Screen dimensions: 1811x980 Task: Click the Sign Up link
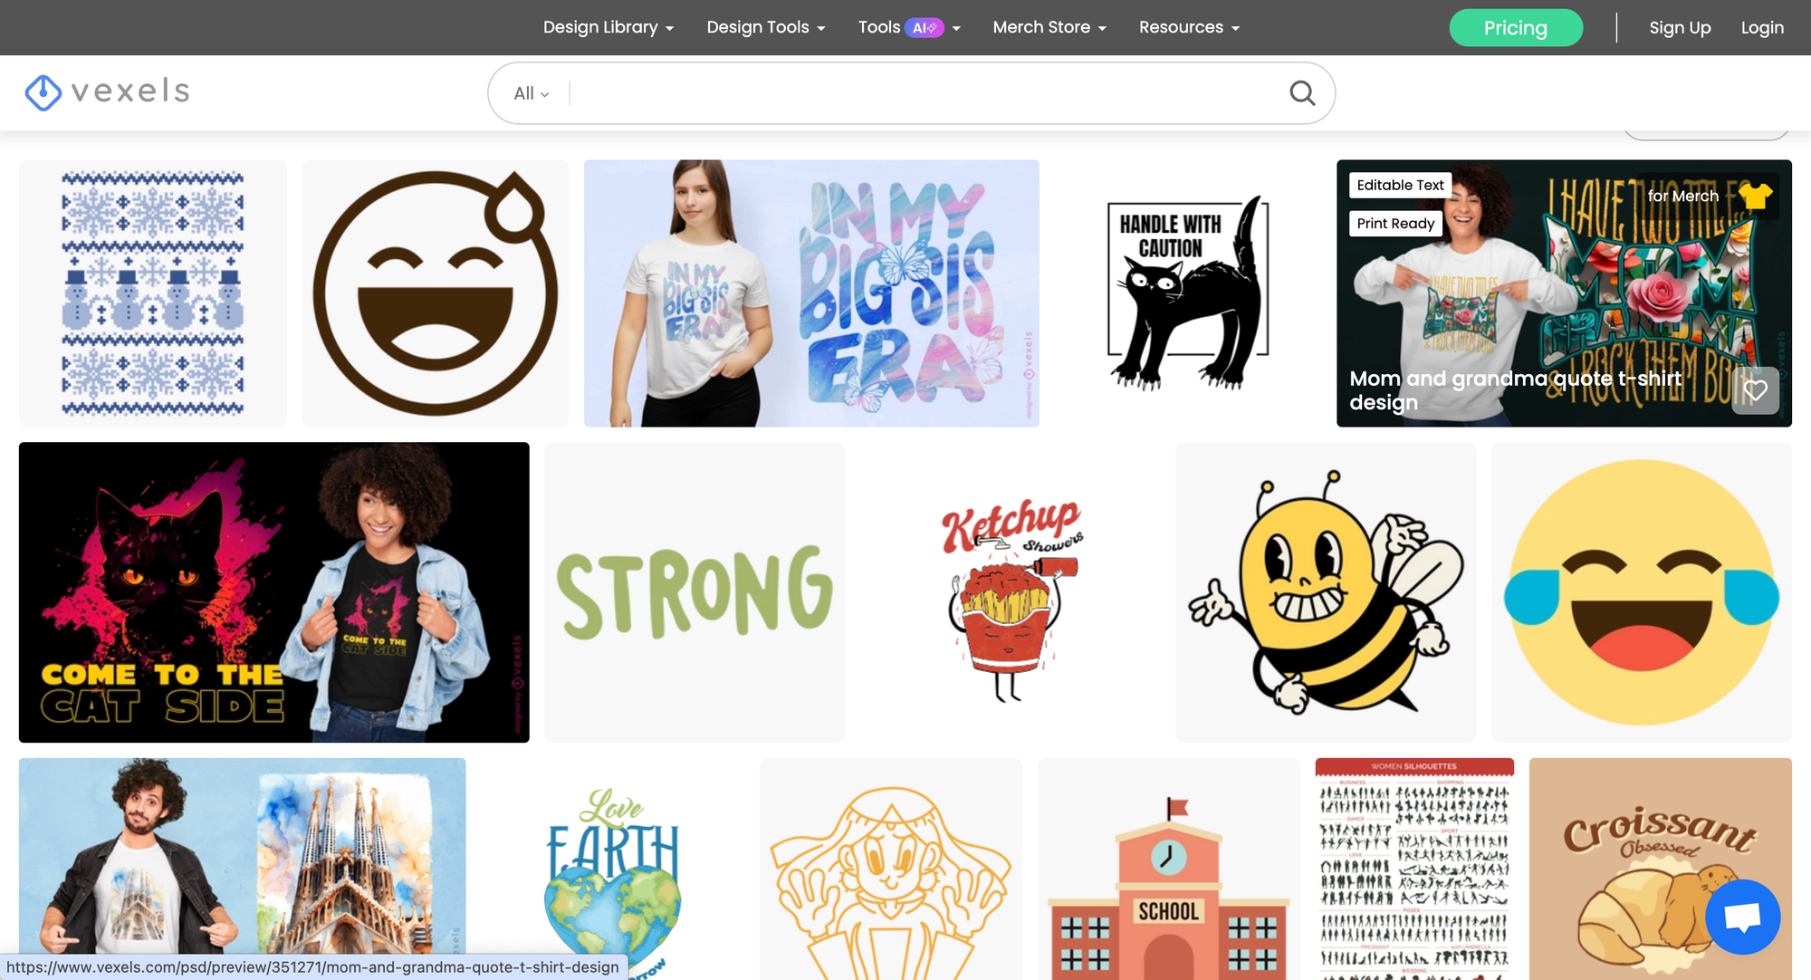pyautogui.click(x=1680, y=28)
